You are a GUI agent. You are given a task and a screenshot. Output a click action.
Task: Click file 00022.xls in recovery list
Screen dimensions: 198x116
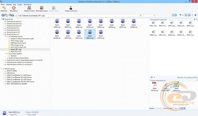177,87
